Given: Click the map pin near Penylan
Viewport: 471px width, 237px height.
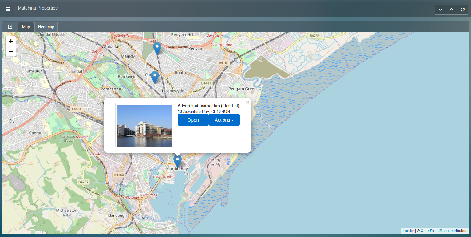Looking at the screenshot, I should coord(157,48).
